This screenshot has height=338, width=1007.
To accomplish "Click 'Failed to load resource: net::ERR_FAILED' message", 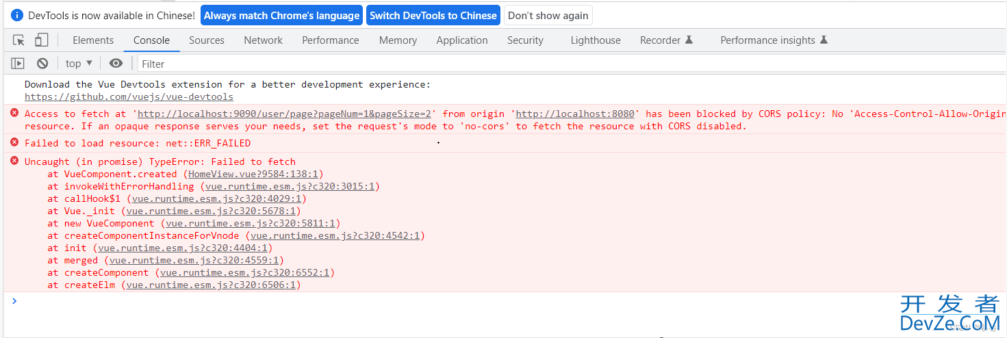I will tap(138, 143).
